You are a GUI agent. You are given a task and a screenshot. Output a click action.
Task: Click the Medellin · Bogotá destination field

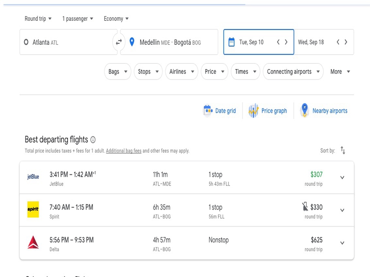pyautogui.click(x=169, y=42)
